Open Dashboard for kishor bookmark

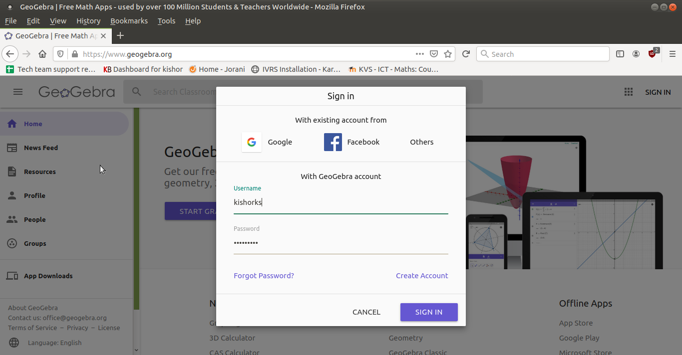[x=143, y=69]
